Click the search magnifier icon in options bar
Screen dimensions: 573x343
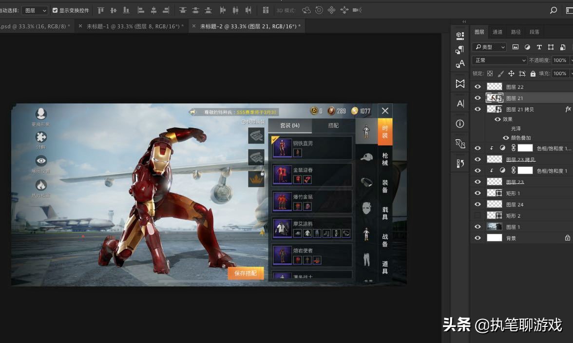click(553, 10)
